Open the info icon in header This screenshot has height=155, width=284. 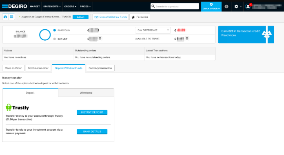226,7
